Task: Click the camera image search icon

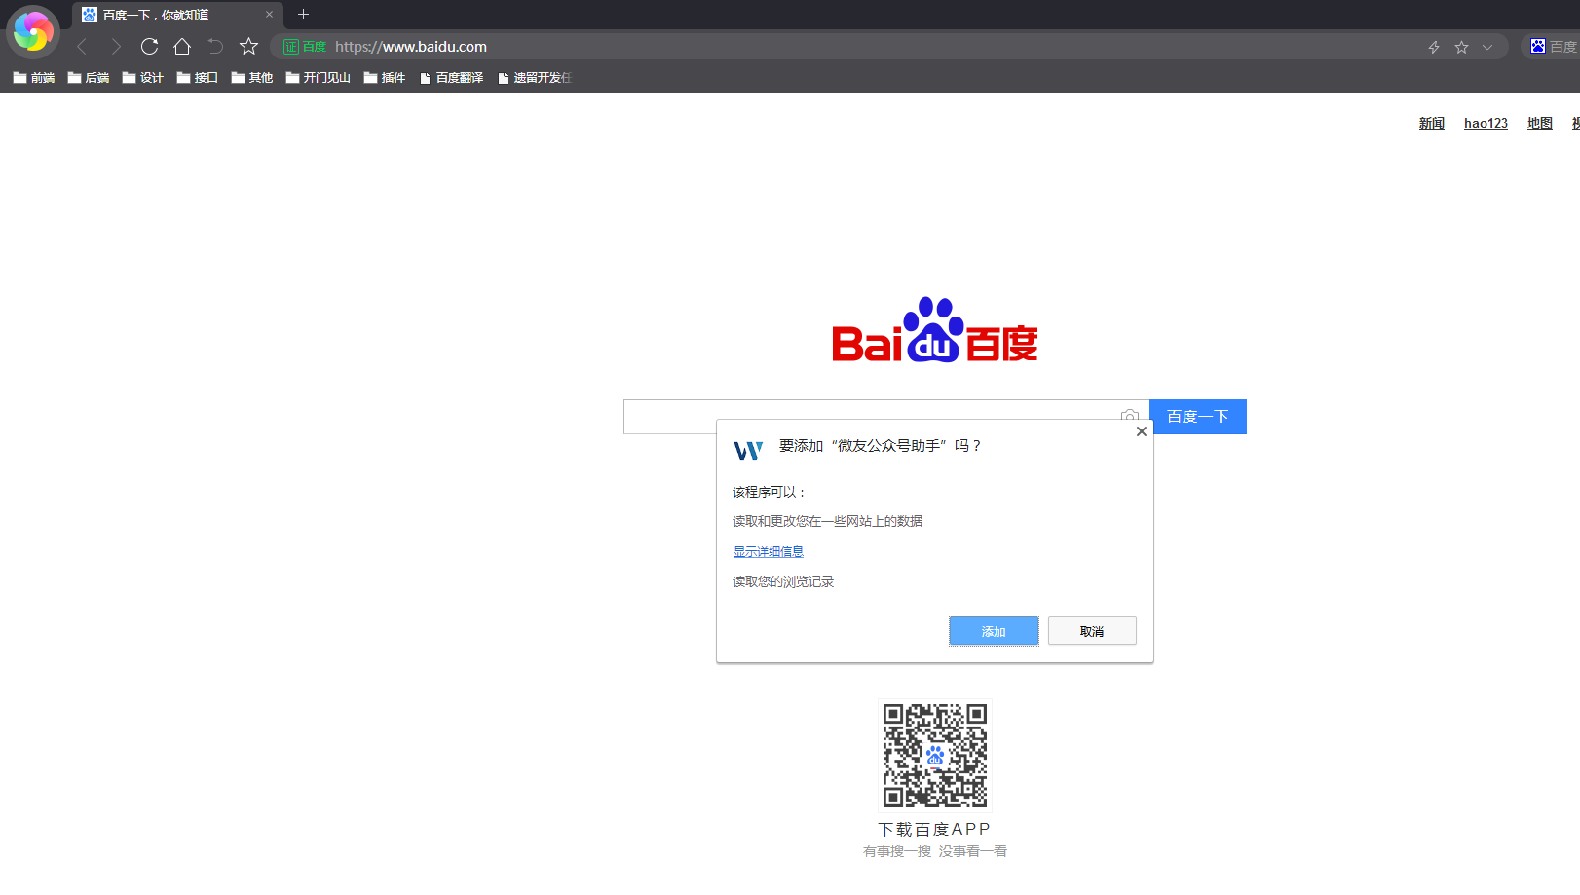Action: [1129, 416]
